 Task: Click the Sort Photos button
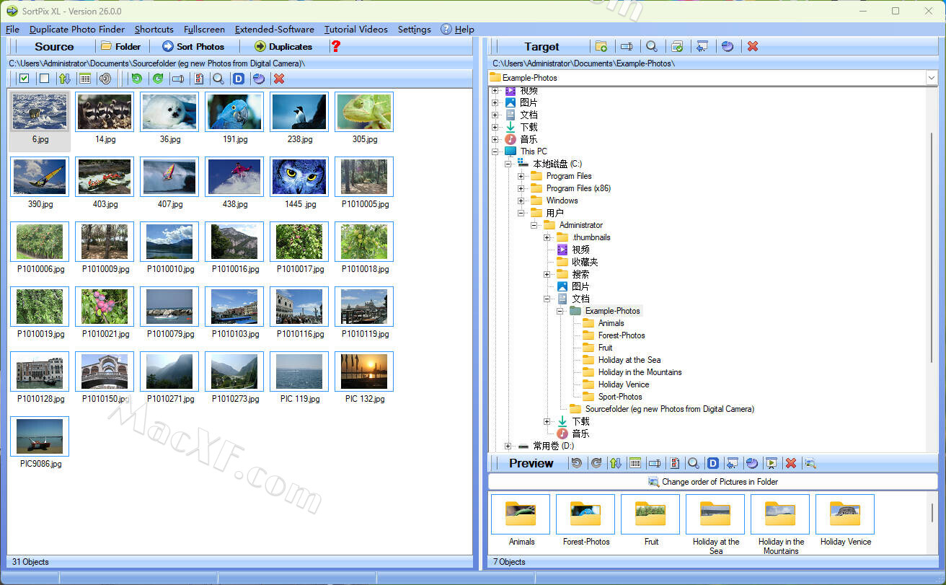pos(193,46)
